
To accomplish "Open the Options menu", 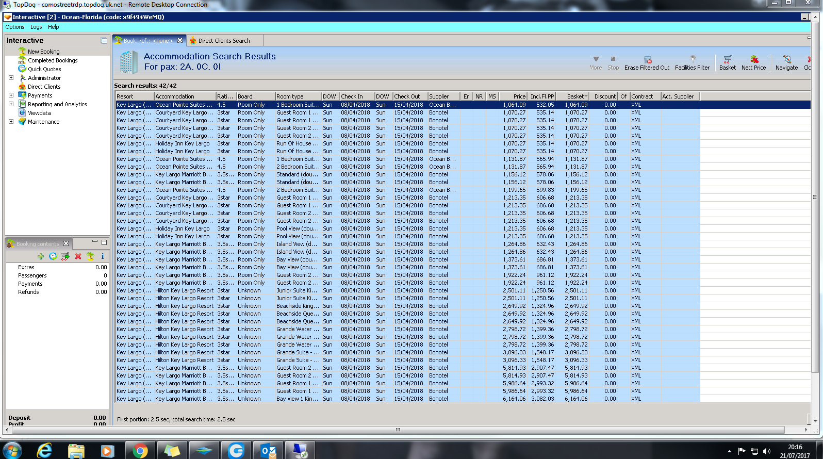I will [15, 27].
